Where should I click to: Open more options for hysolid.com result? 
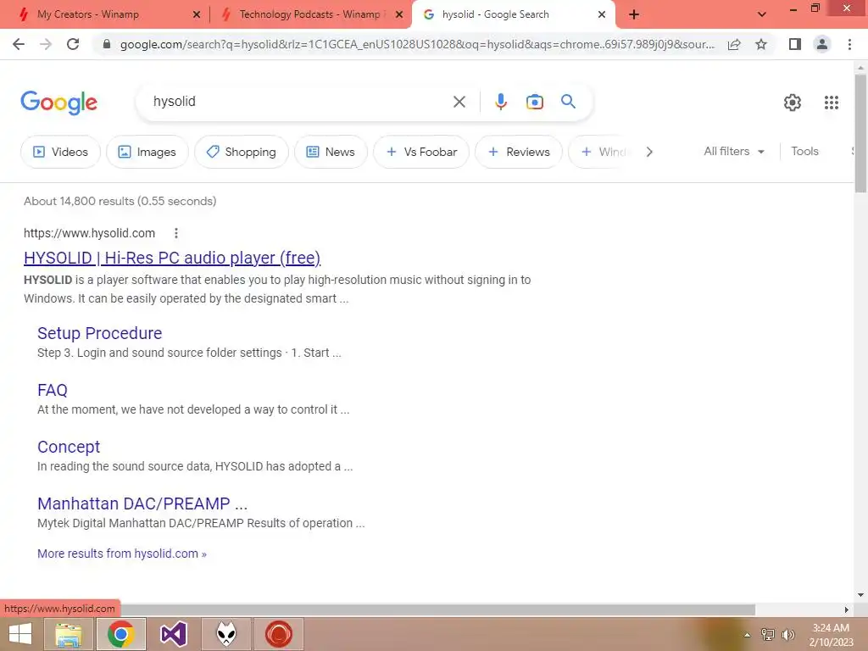[176, 233]
